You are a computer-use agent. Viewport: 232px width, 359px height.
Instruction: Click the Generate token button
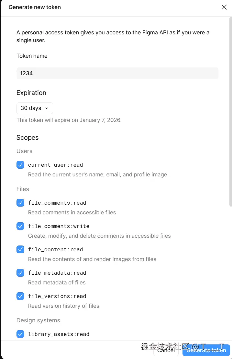click(206, 350)
